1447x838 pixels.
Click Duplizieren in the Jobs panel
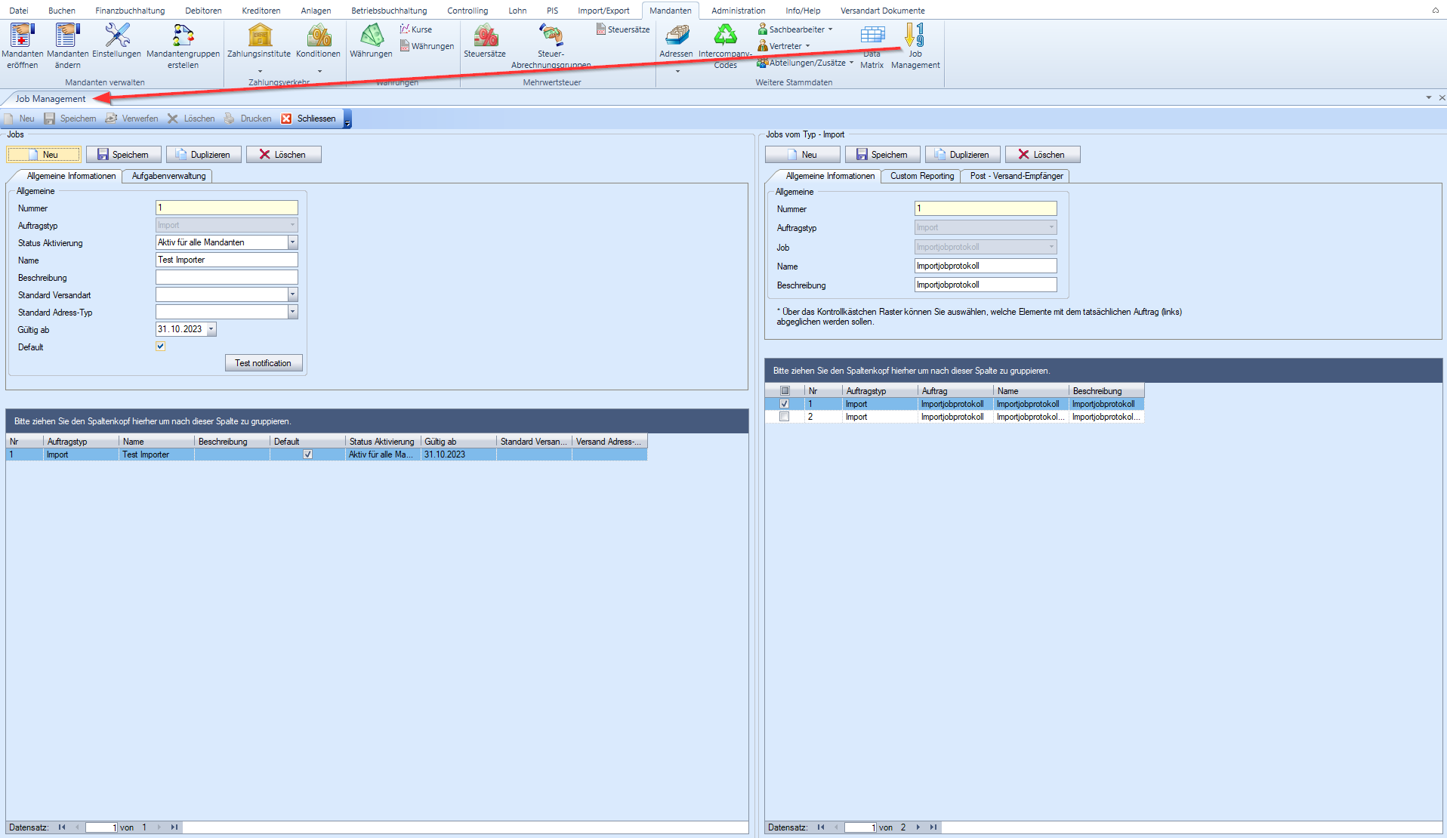(x=203, y=155)
